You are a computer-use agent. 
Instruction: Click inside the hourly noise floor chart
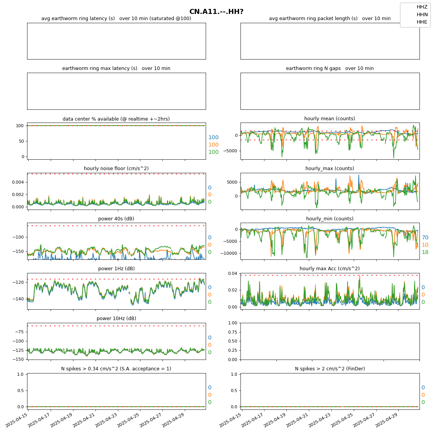tap(116, 191)
